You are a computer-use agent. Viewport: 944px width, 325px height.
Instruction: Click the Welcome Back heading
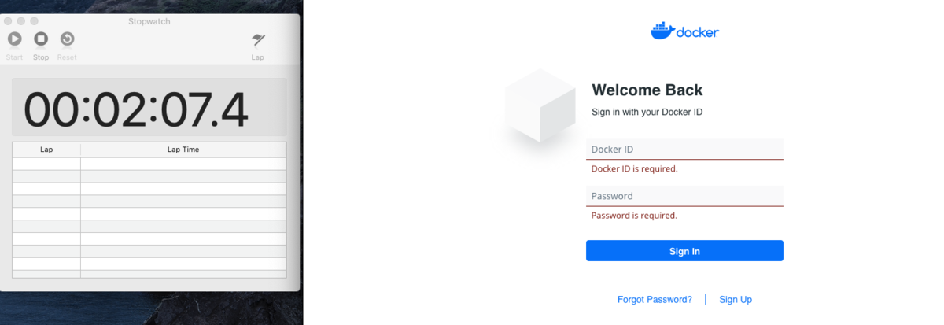point(647,90)
